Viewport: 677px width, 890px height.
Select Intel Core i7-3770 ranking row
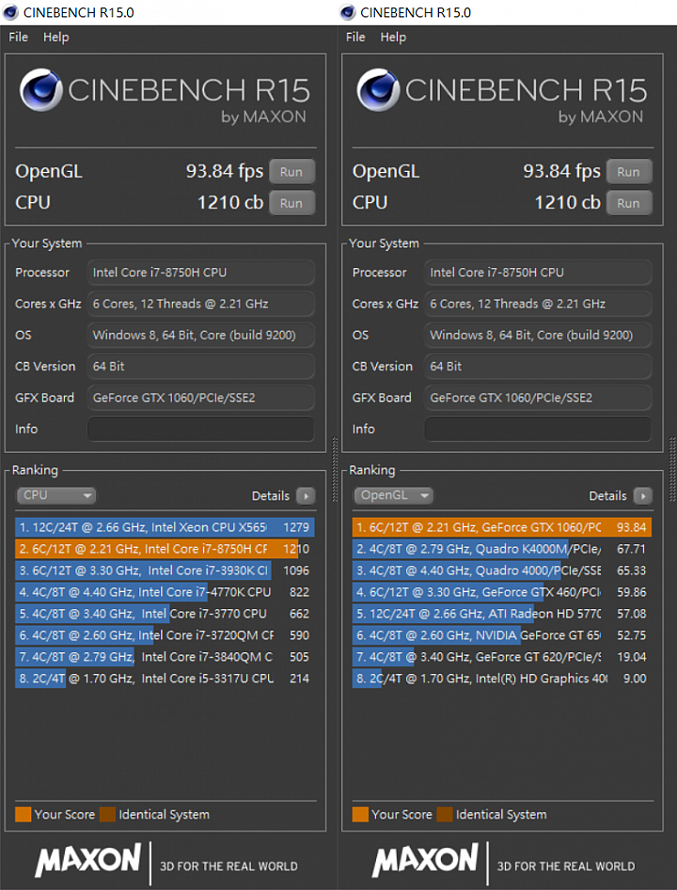point(165,614)
